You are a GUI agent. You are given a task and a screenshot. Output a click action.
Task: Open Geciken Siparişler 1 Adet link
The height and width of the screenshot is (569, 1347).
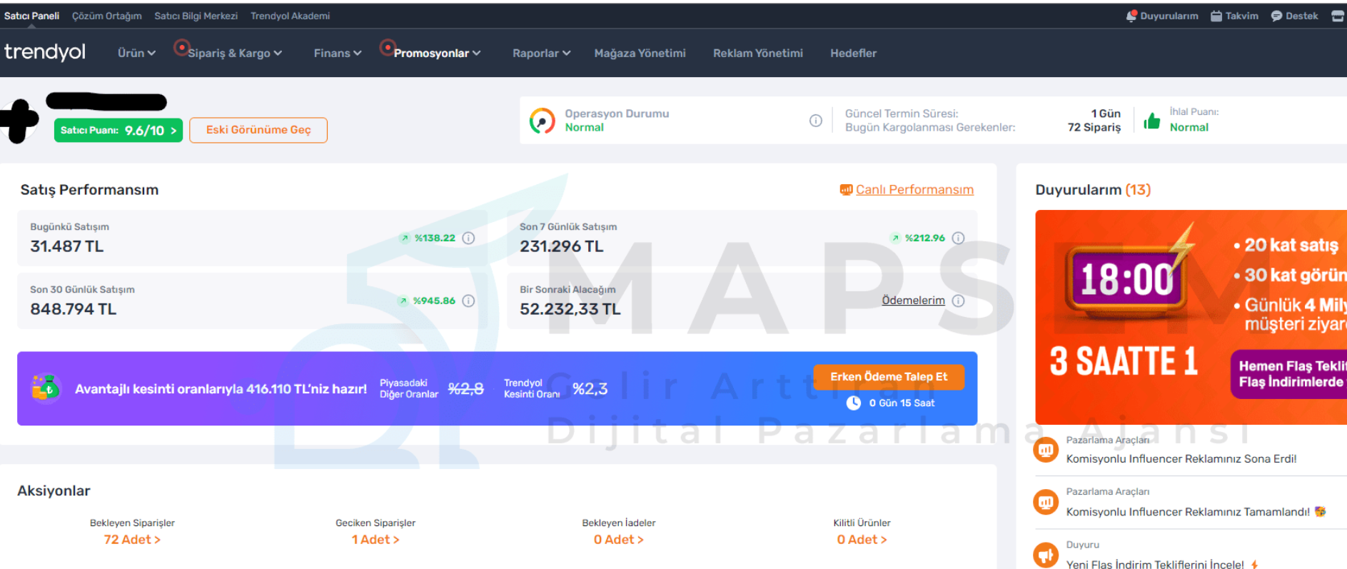point(375,540)
